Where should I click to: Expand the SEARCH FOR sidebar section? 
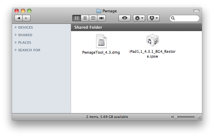pos(16,50)
